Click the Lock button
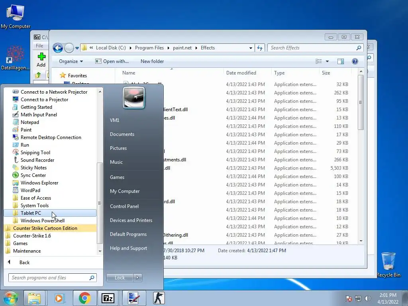Viewport: 408px width, 306px height. click(x=120, y=278)
